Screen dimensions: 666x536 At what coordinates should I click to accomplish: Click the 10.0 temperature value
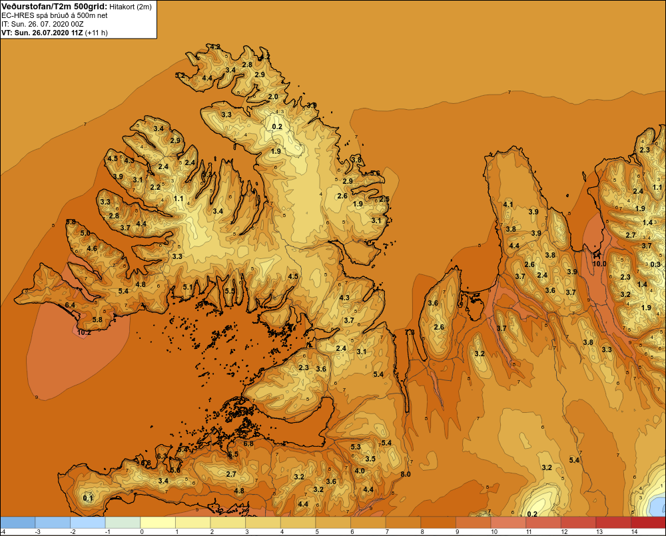coord(599,264)
